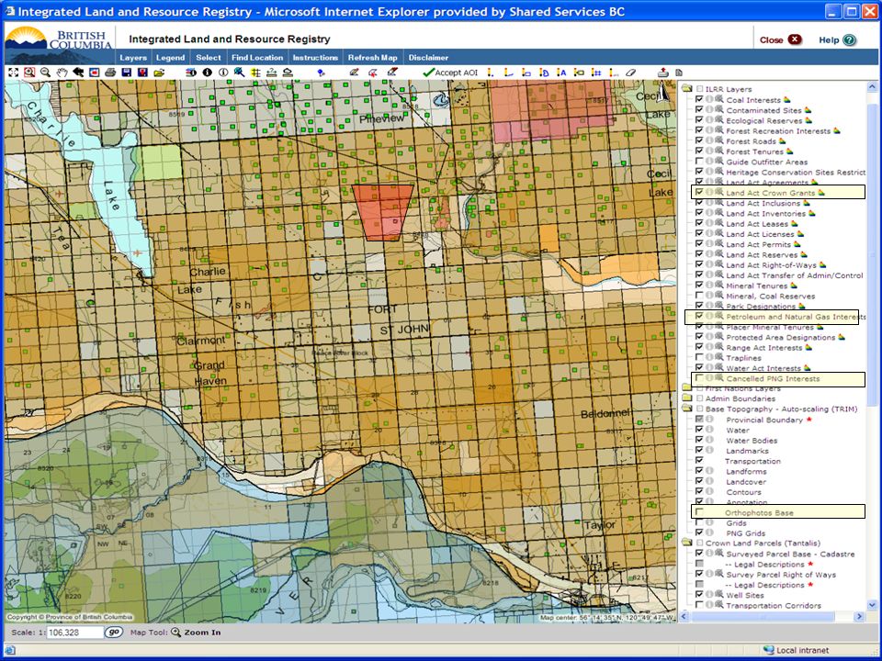882x661 pixels.
Task: Click the zoom-to-layer icon beside Coal Interests
Action: (x=718, y=99)
